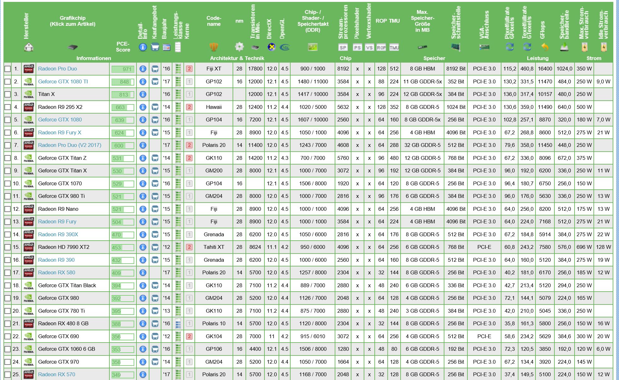This screenshot has height=380, width=619.
Task: Click the calendar icon under Baujahr header
Action: coord(166,47)
